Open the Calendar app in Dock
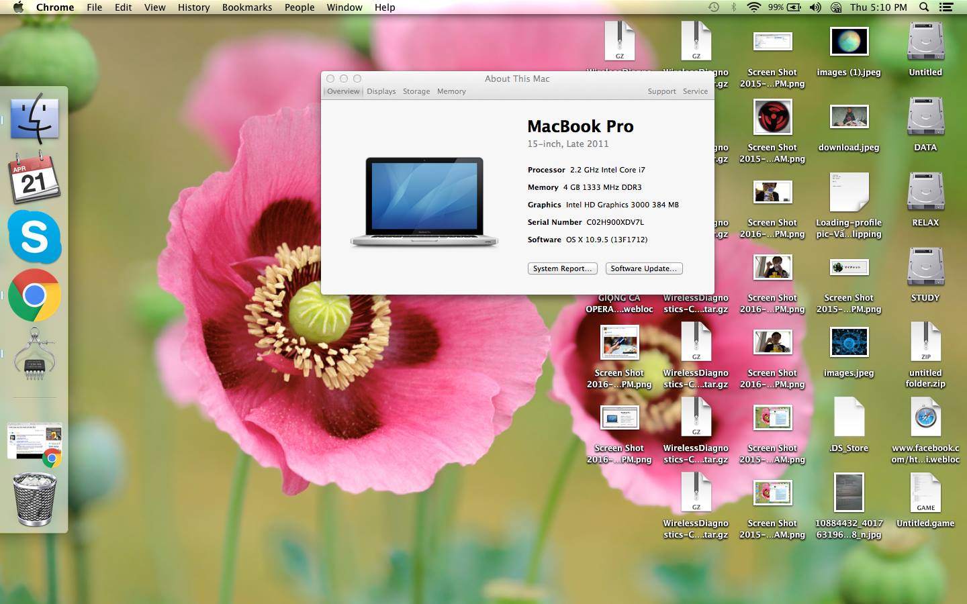Viewport: 967px width, 604px height. pos(34,178)
